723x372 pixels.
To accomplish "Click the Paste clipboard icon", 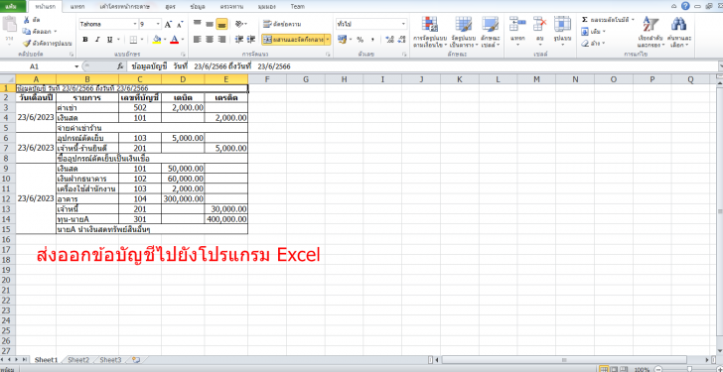I will [x=9, y=24].
